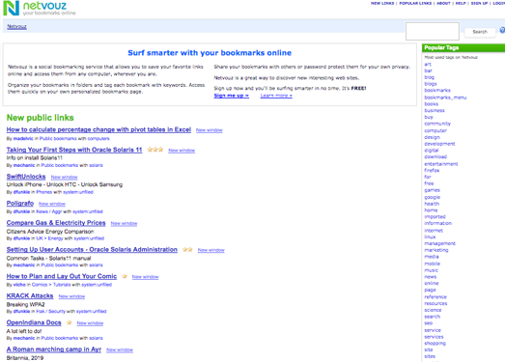Viewport: 505px width, 362px height.
Task: Click 'Hak / Security' folder under KRACK Attacks
Action: click(x=50, y=312)
